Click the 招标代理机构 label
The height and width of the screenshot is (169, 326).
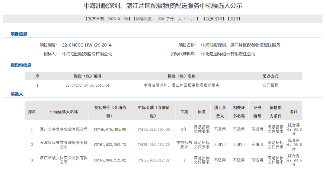(x=184, y=54)
